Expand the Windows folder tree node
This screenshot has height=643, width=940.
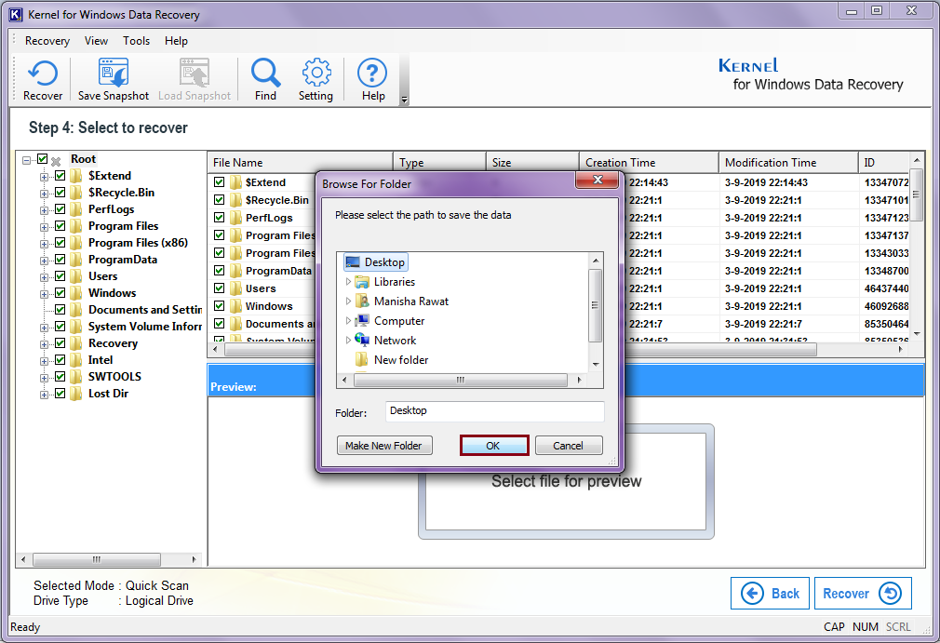point(44,293)
